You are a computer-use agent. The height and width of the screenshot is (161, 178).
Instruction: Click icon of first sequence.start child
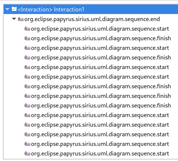pos(27,29)
